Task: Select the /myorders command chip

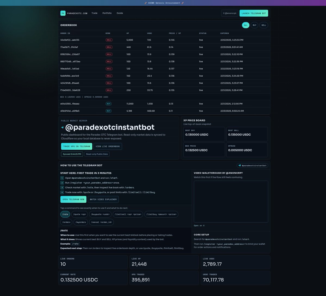Action: click(80, 222)
